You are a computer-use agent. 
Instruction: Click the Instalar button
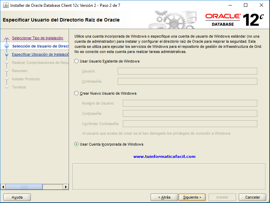point(222,197)
